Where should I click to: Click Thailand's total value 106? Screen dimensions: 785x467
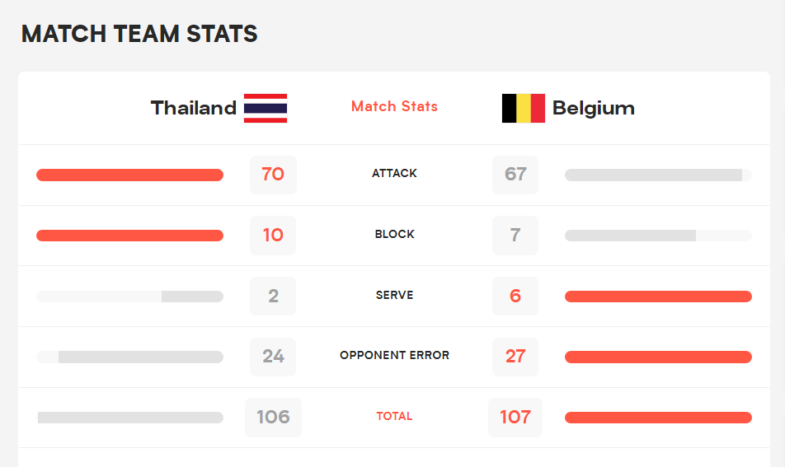click(274, 417)
